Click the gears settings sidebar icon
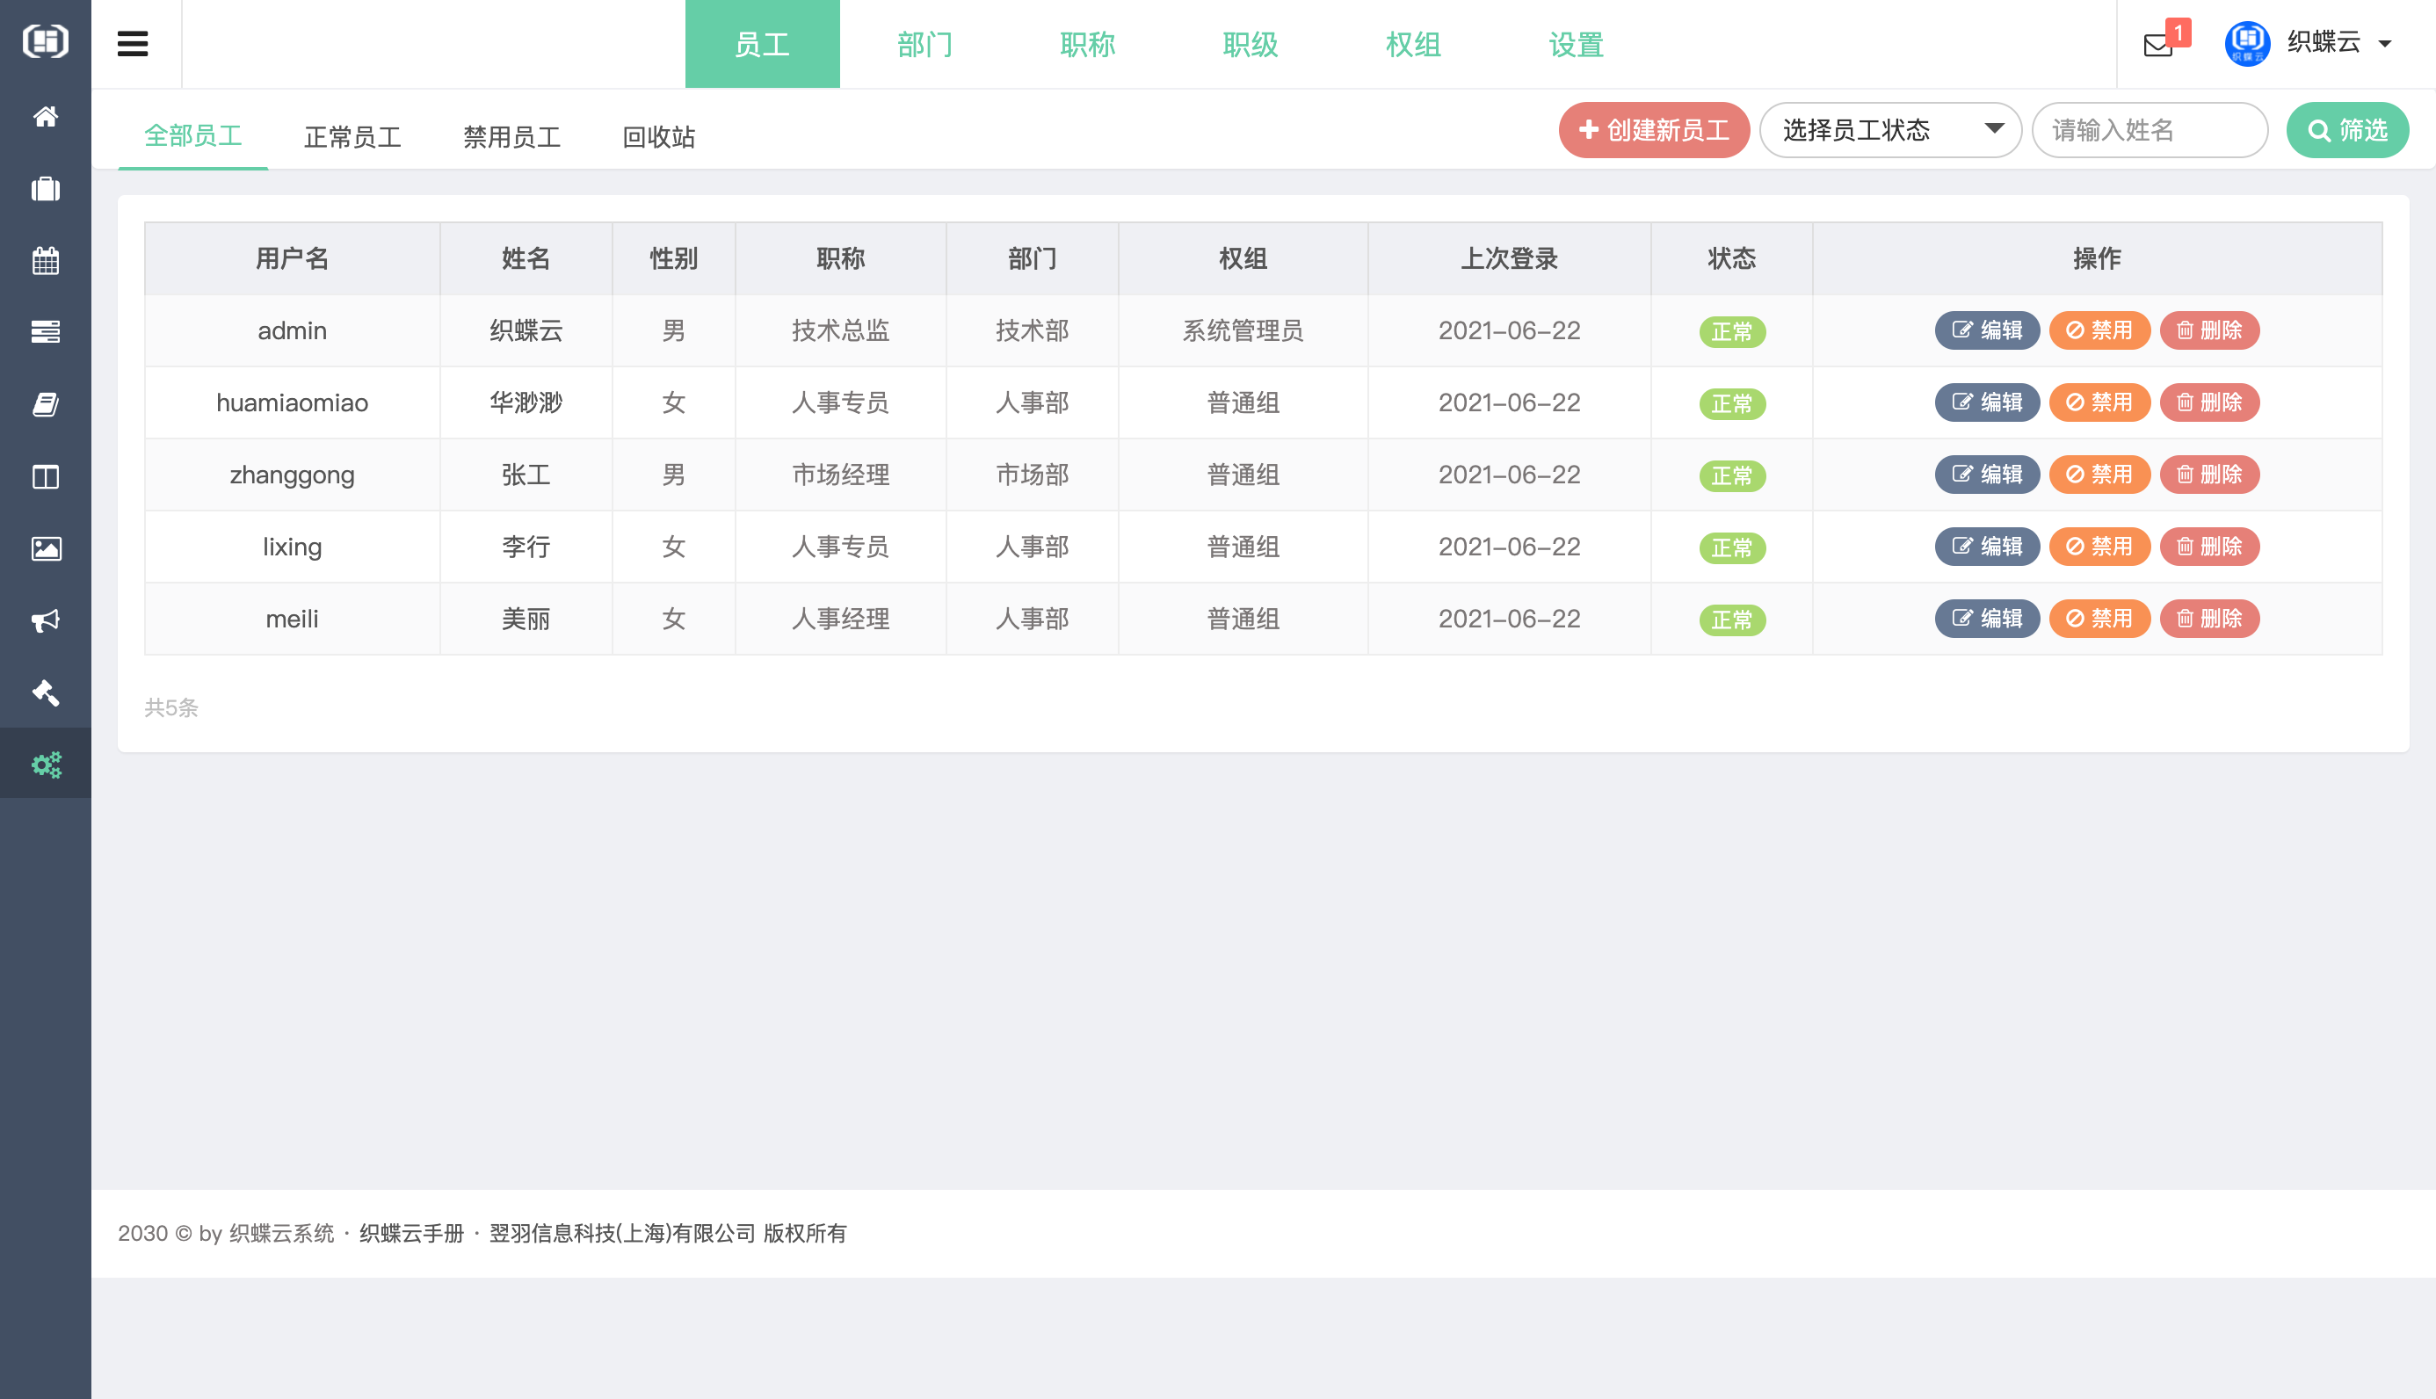The width and height of the screenshot is (2436, 1399). coord(45,765)
